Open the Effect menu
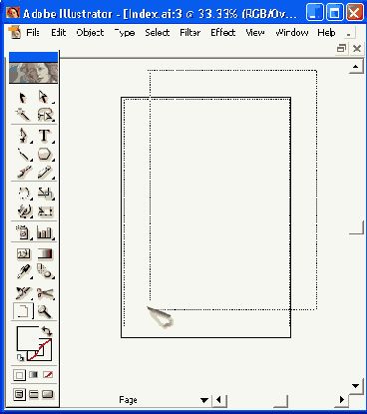The image size is (367, 414). 222,32
